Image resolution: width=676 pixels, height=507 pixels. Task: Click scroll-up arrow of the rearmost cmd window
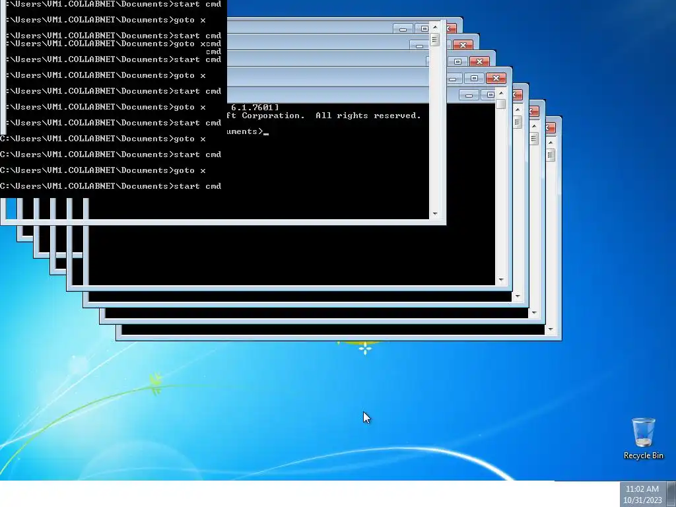pos(551,143)
